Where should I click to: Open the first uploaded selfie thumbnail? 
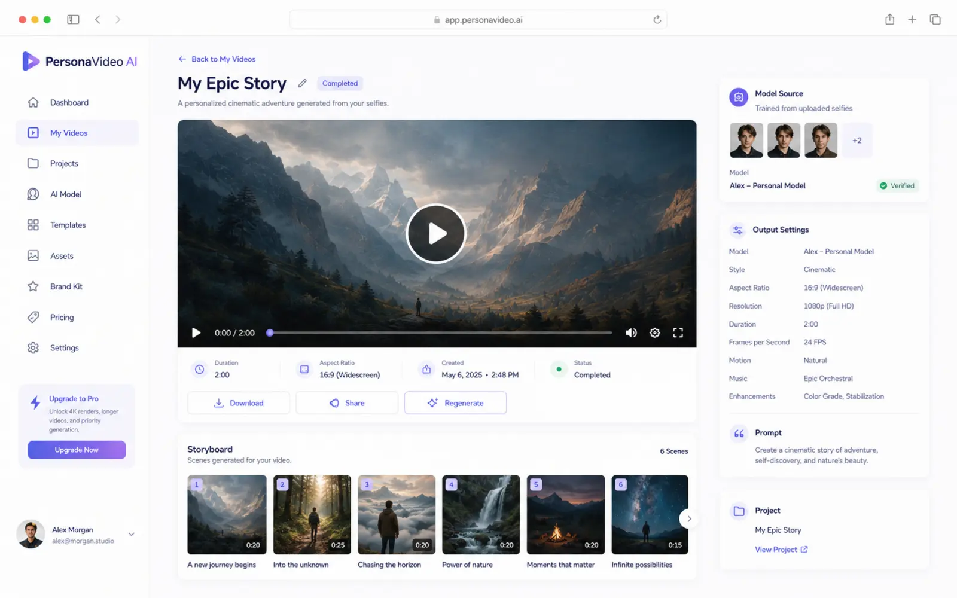tap(746, 141)
